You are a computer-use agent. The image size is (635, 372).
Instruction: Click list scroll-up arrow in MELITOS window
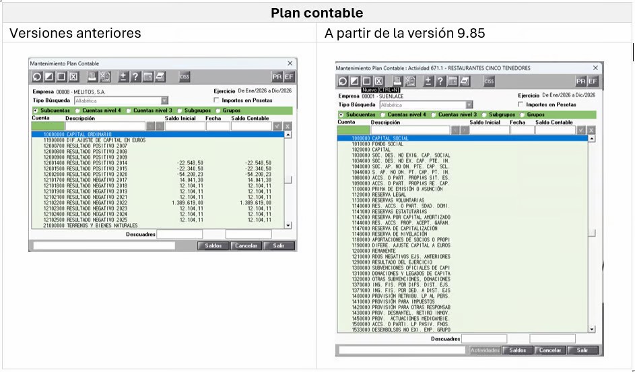[x=288, y=135]
